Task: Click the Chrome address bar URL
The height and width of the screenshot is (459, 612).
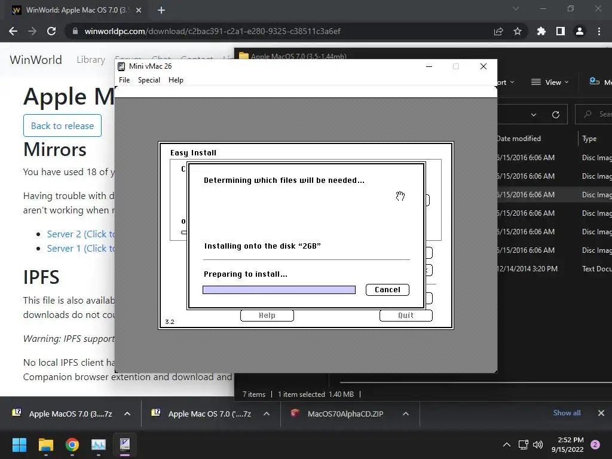Action: 213,31
